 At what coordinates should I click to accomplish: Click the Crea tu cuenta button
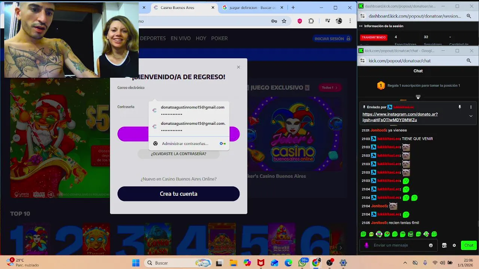[x=179, y=194]
